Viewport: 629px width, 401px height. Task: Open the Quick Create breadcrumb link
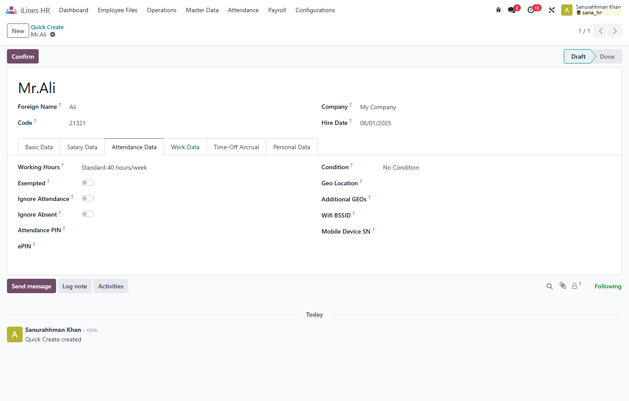47,27
